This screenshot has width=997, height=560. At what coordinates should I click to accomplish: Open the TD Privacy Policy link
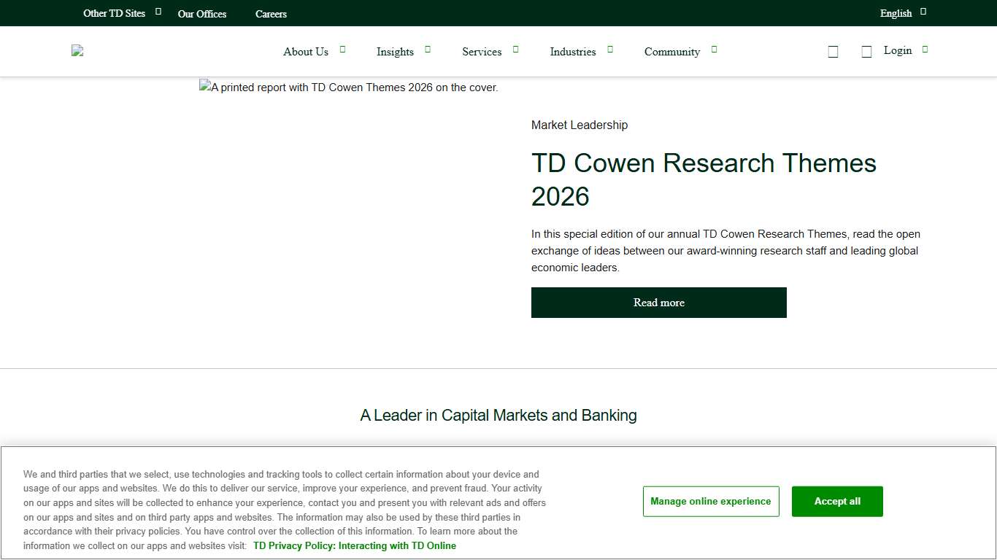point(354,545)
